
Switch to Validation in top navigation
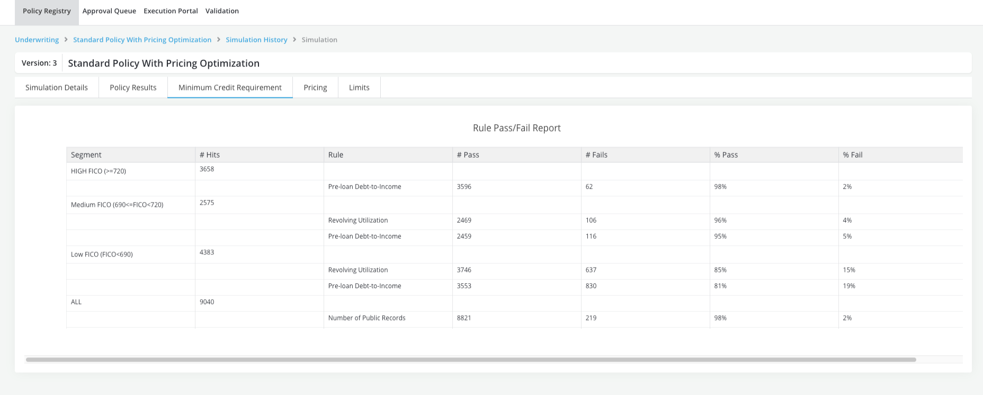point(222,11)
